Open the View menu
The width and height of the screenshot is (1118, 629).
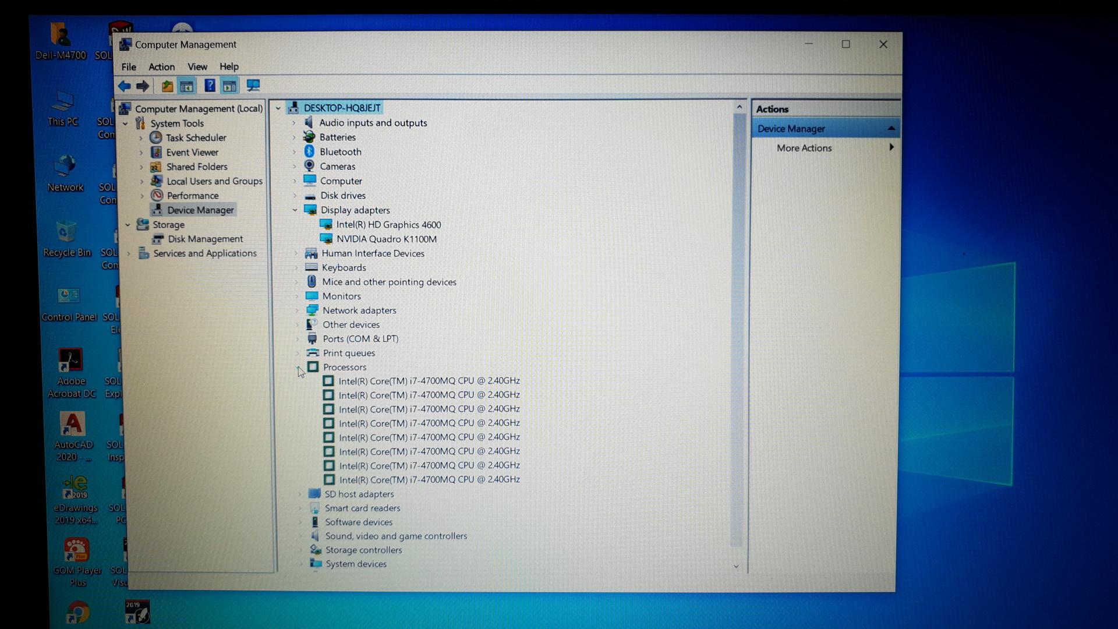(x=197, y=67)
